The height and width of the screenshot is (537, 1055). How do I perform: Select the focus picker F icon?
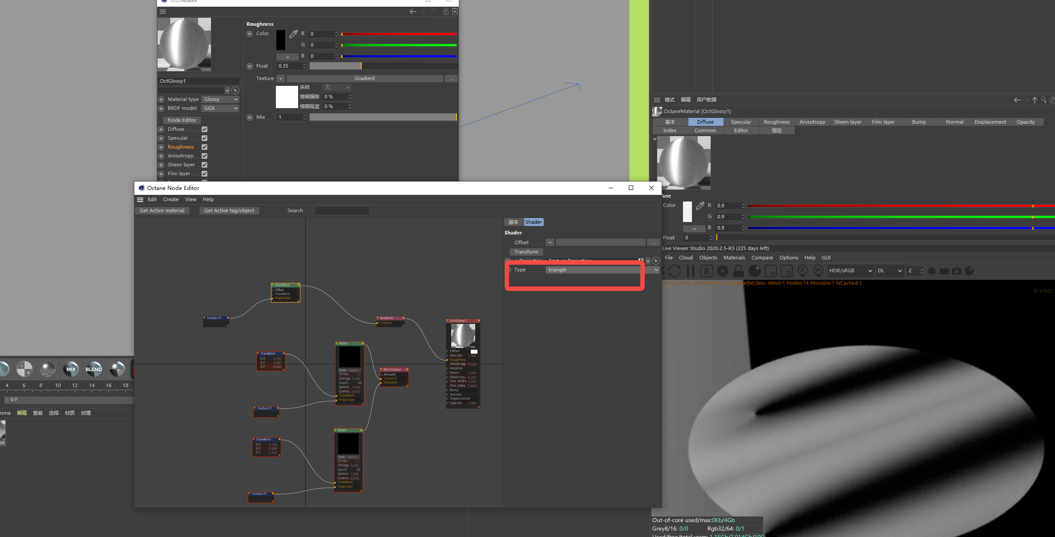[803, 271]
